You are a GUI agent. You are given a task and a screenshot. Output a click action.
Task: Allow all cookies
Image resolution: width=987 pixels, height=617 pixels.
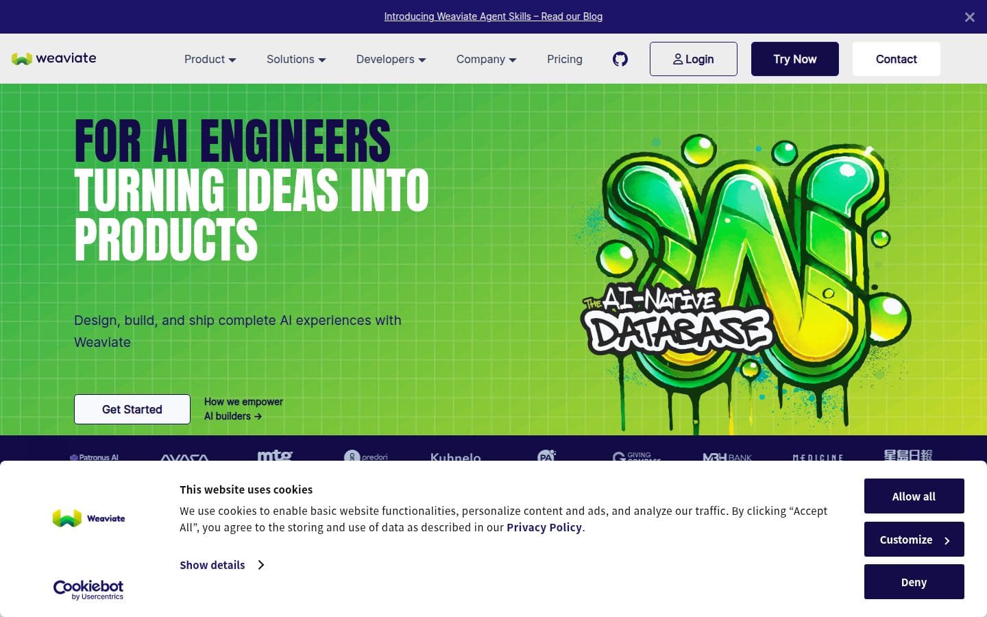pyautogui.click(x=914, y=496)
